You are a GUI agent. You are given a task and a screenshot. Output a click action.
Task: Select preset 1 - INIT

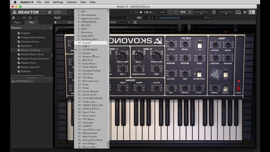click(x=91, y=11)
